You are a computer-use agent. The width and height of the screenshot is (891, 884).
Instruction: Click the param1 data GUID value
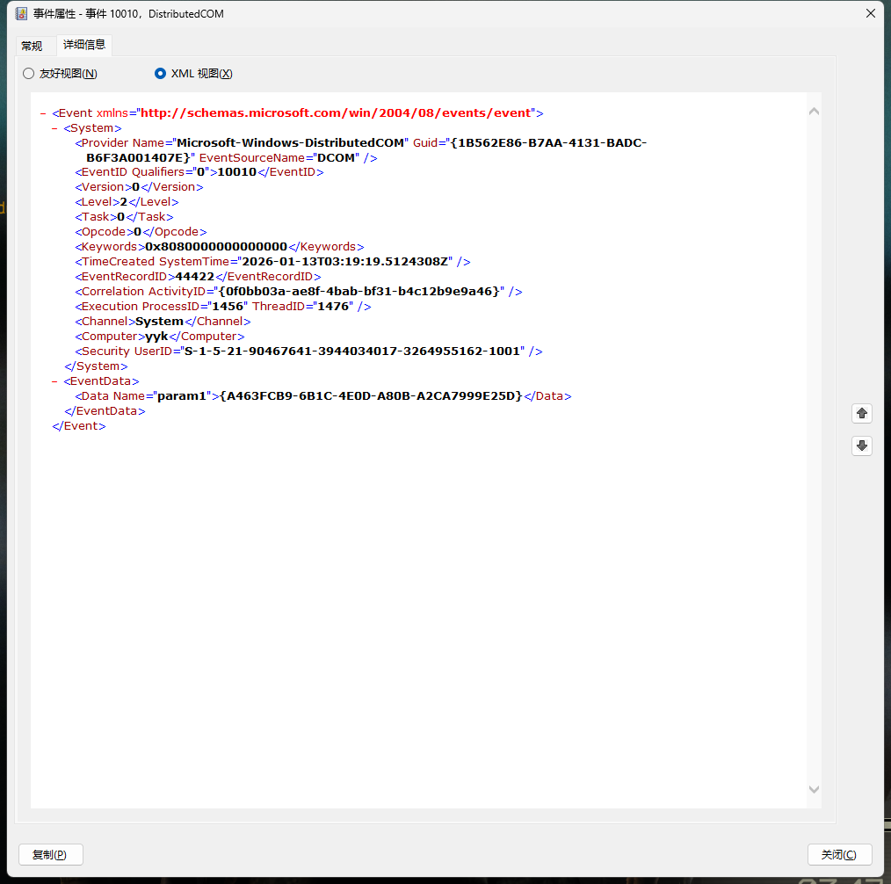[371, 396]
